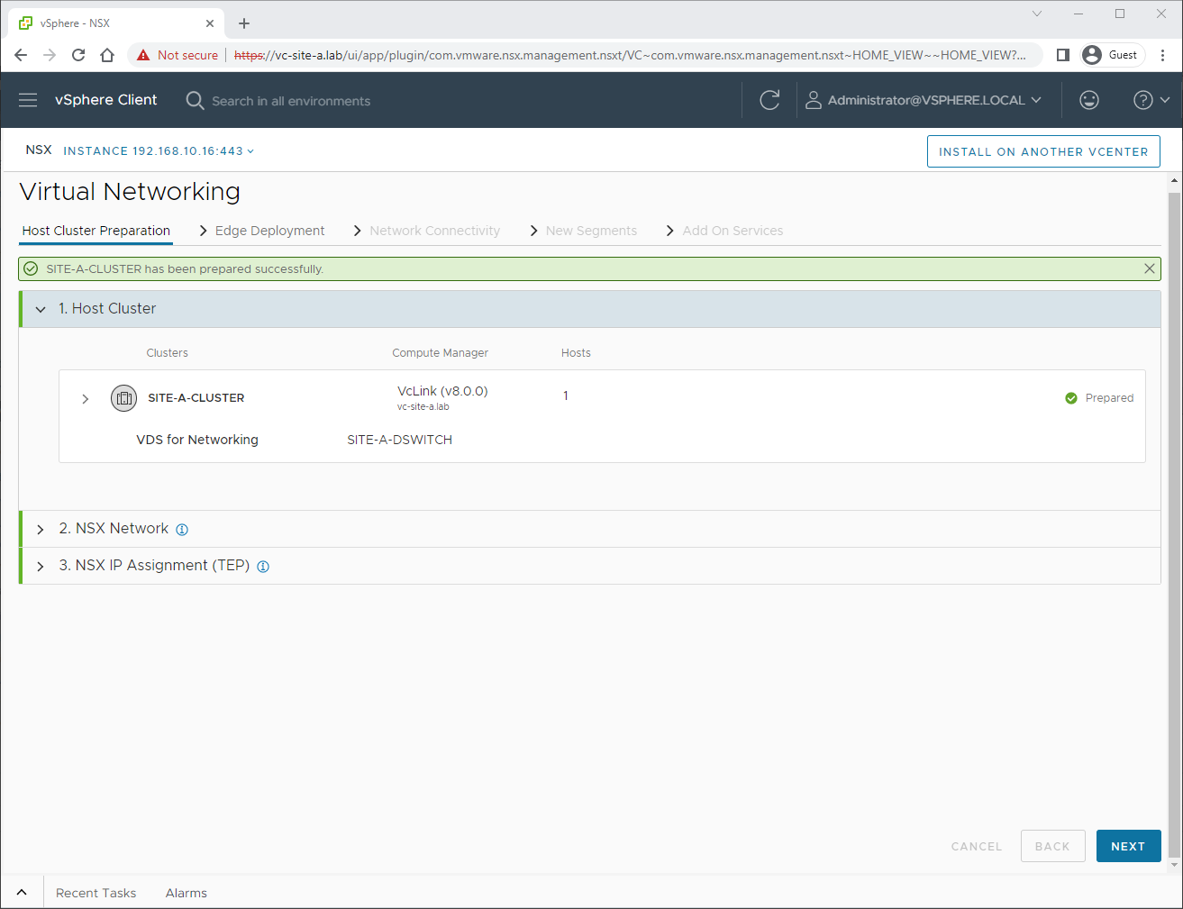Click the Cancel button
This screenshot has height=909, width=1183.
point(977,846)
